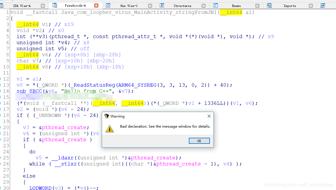
Task: Click __stlxr call on line 26
Action: (66, 164)
